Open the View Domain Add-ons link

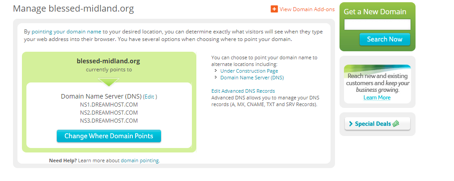pyautogui.click(x=307, y=9)
